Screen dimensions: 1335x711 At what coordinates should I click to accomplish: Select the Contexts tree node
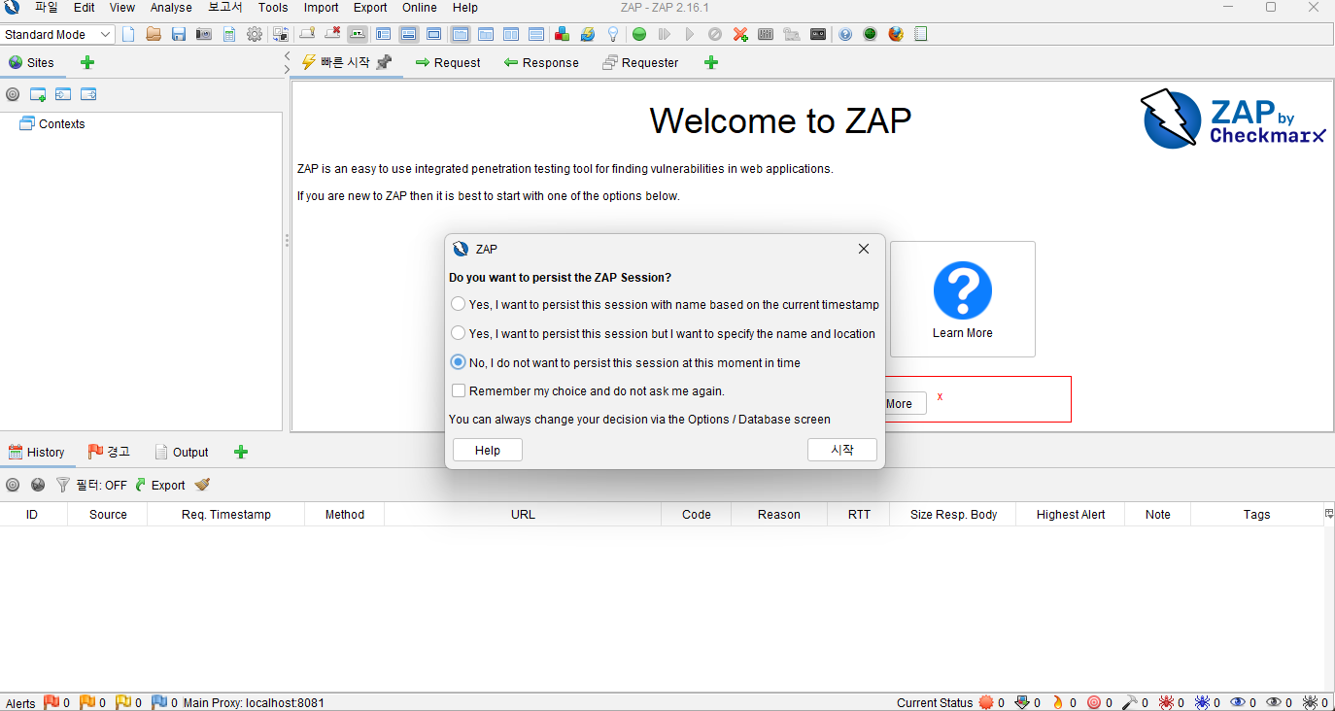52,123
